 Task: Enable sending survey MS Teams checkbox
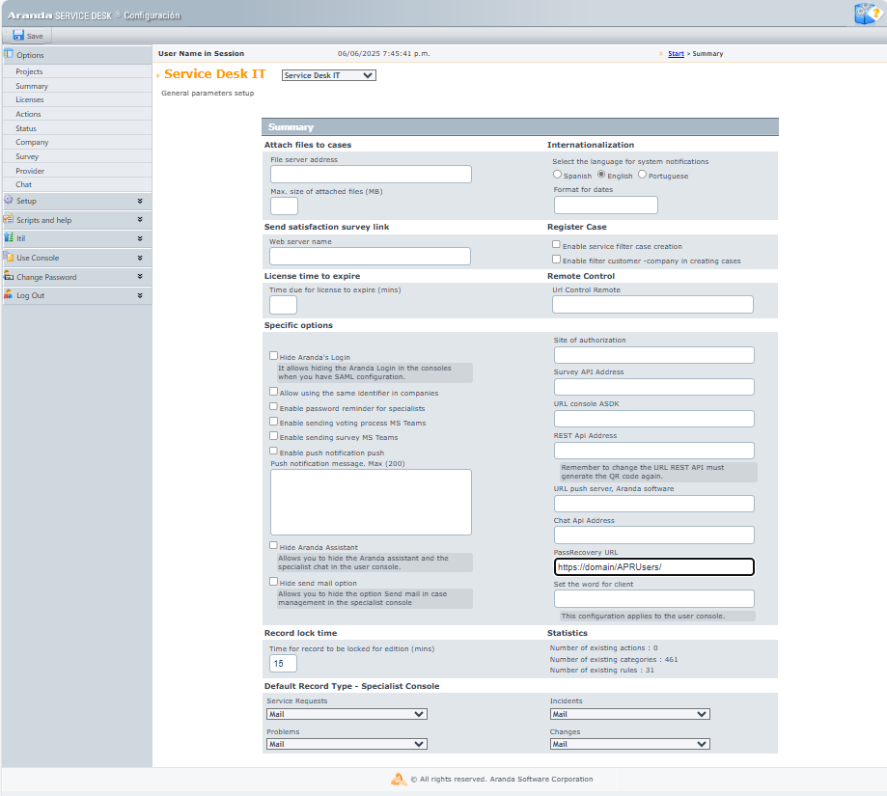[x=274, y=436]
